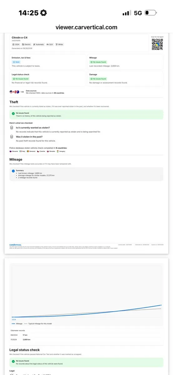Tap the 'No issues found' badge in the Damage card

click(x=98, y=79)
